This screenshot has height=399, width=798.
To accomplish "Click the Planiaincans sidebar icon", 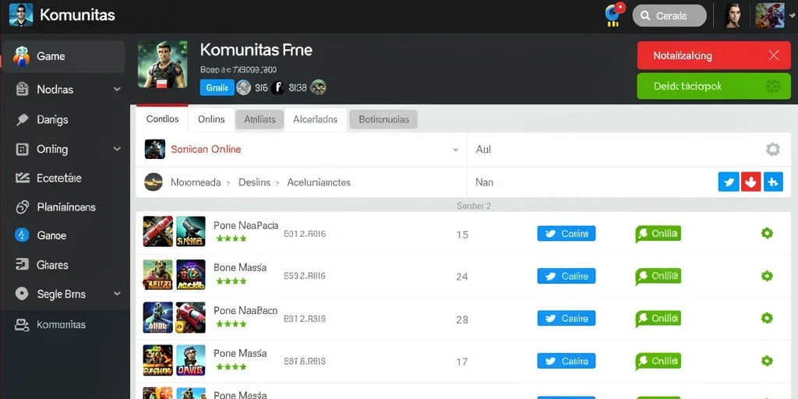I will tap(22, 207).
